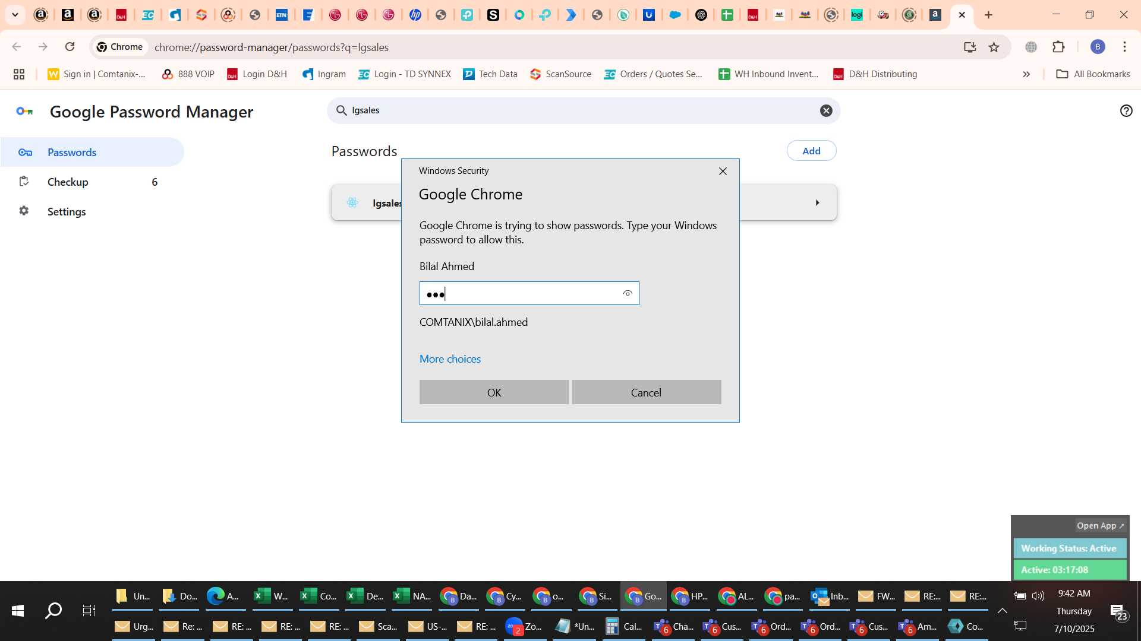Focus the Windows password input field

click(529, 293)
